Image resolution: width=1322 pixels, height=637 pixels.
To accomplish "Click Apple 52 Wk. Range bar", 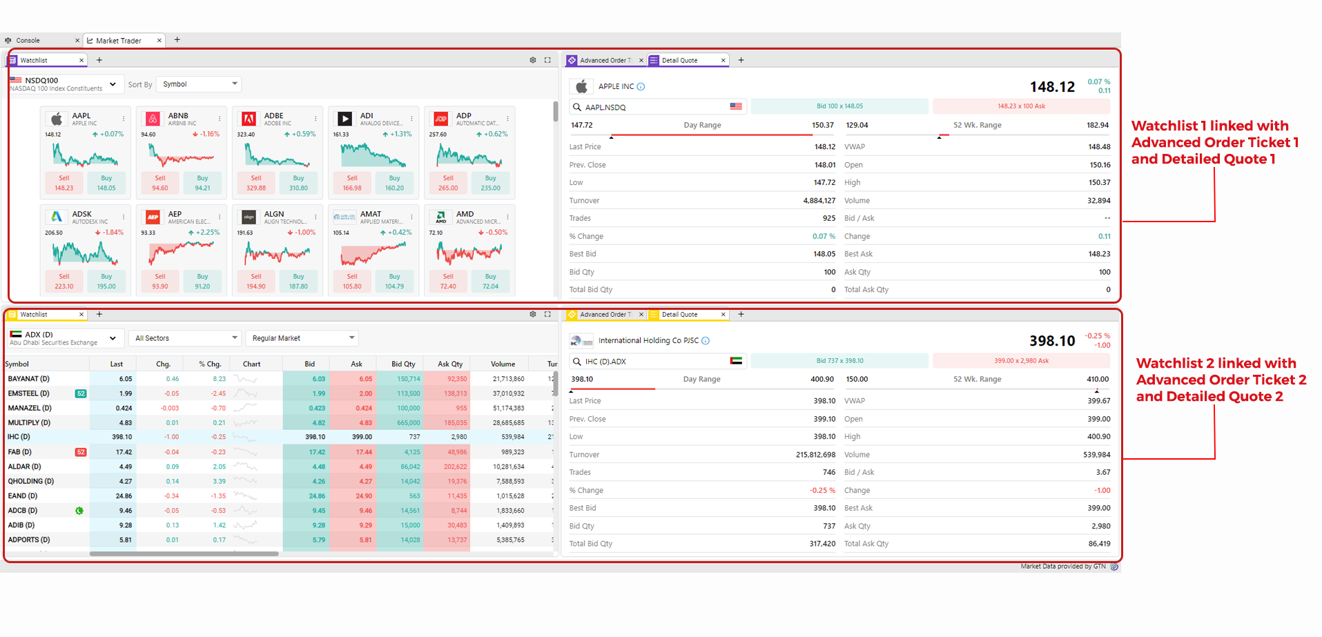I will (978, 135).
